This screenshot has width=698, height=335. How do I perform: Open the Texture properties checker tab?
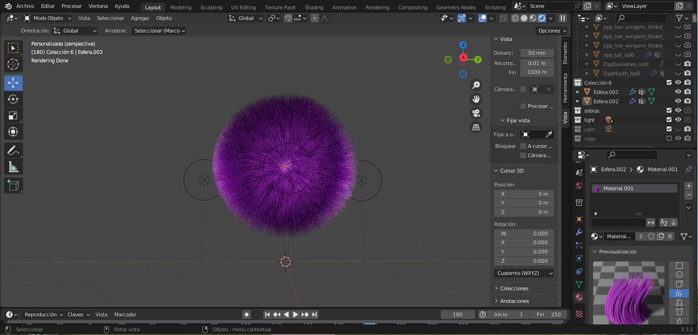coord(579,314)
